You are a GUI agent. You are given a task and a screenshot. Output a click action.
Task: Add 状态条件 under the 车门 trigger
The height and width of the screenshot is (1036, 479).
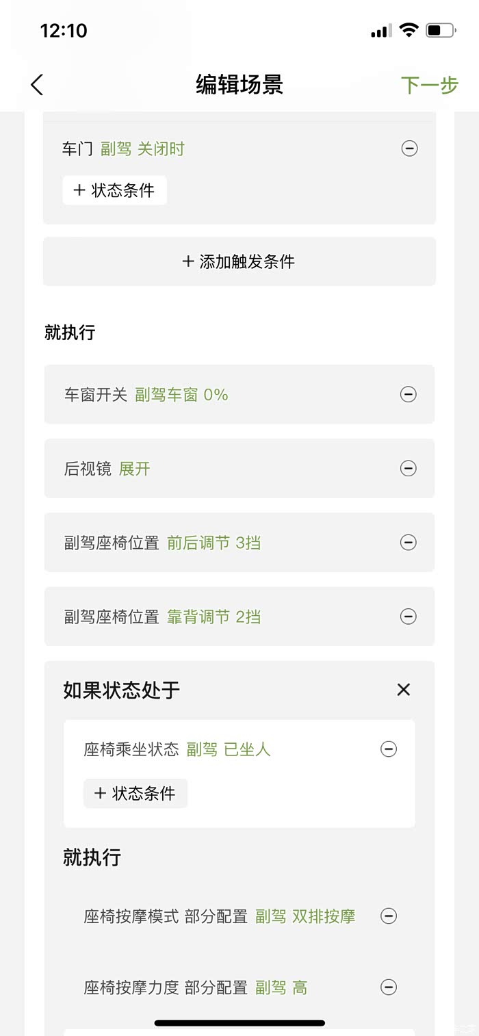115,190
